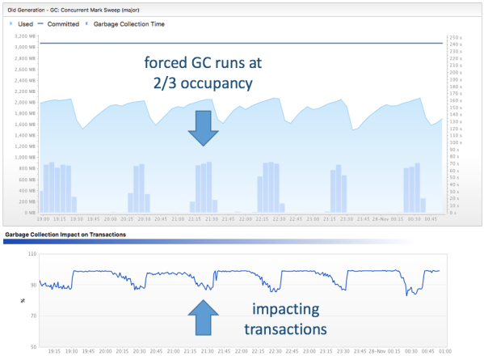Viewport: 484px width, 360px height.
Task: Click the 0 MB axis label
Action: pyautogui.click(x=30, y=213)
